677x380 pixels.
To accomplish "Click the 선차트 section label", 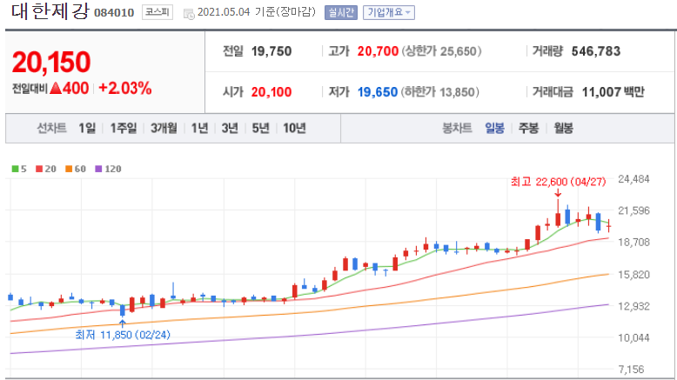I will 51,128.
